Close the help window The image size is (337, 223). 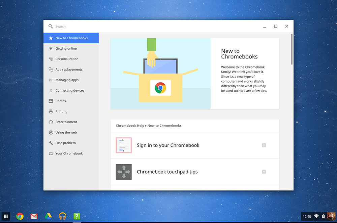[x=287, y=26]
